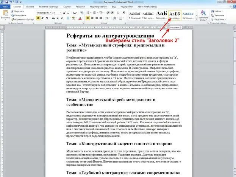Apply the blue Заголовок 3 style

[188, 16]
